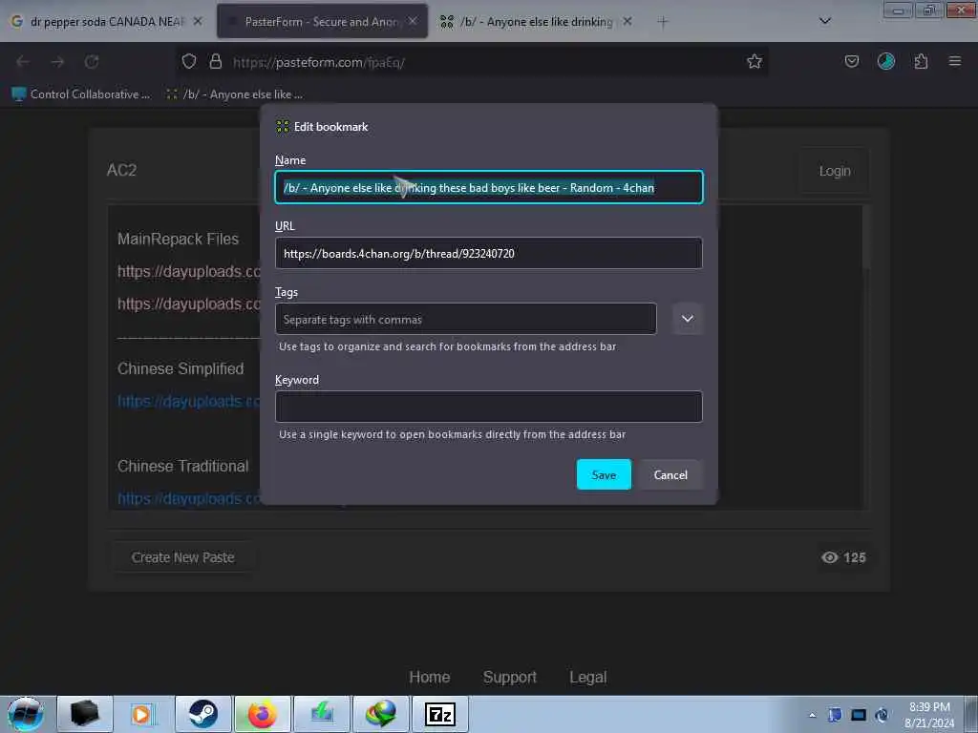Click the first blue system tray icon
Image resolution: width=978 pixels, height=733 pixels.
click(835, 715)
